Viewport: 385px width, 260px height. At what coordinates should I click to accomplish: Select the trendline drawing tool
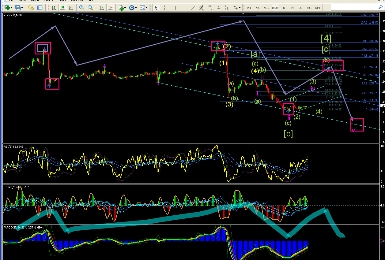point(193,8)
